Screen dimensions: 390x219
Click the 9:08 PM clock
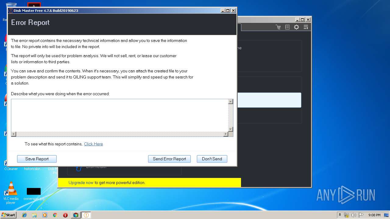pos(374,215)
